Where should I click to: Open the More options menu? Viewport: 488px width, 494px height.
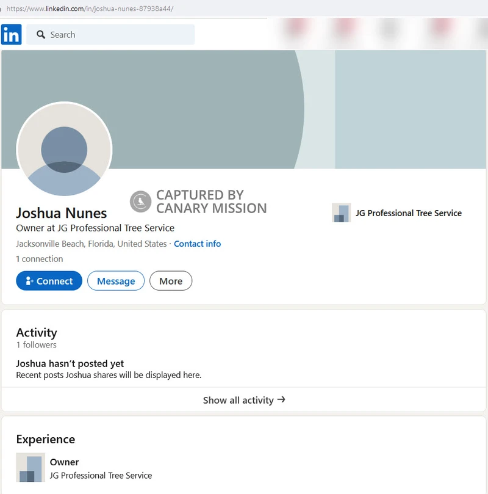pyautogui.click(x=171, y=281)
